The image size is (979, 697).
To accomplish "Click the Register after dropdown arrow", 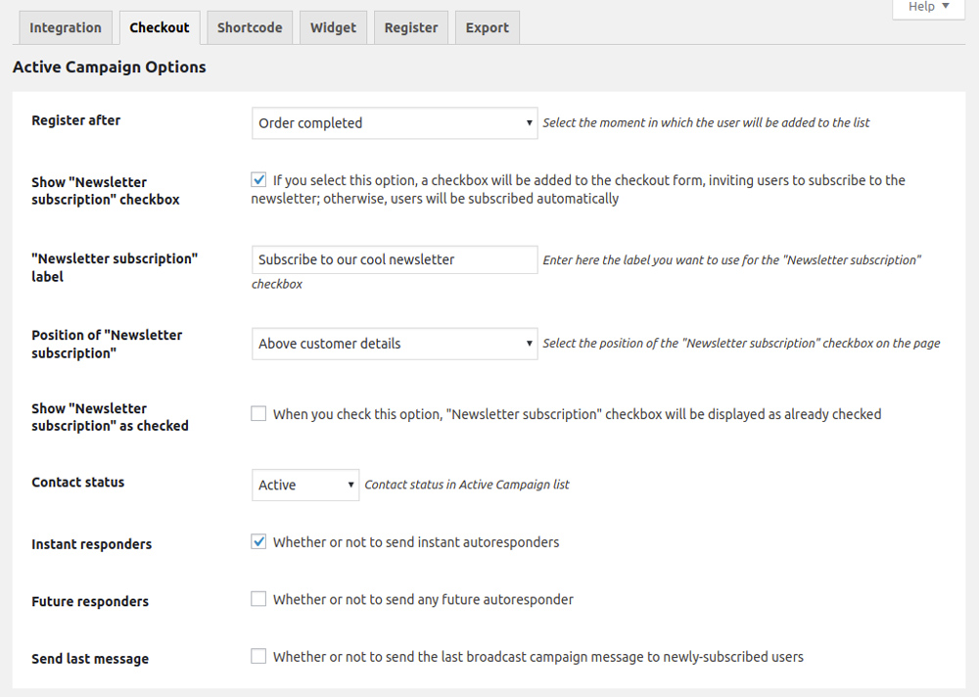I will click(530, 123).
